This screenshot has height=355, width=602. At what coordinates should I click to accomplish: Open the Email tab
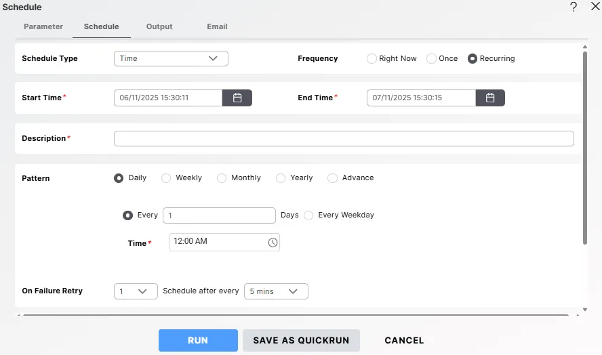217,27
